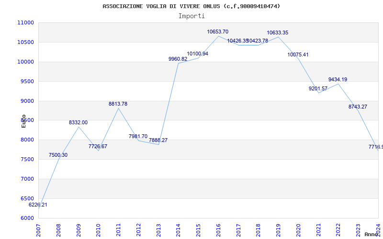Click the 2013 x-axis year label
Viewport: 383px width, 239px height.
pyautogui.click(x=158, y=230)
